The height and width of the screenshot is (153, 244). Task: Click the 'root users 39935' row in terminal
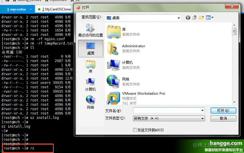click(x=36, y=83)
